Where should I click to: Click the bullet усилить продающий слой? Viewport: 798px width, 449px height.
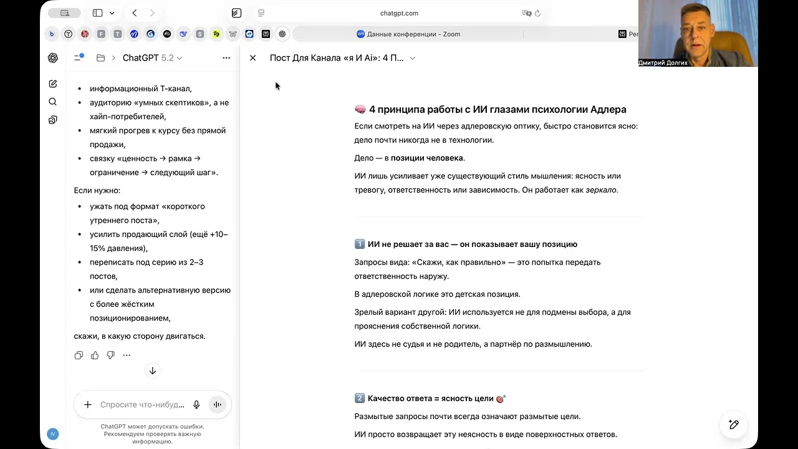click(x=159, y=241)
